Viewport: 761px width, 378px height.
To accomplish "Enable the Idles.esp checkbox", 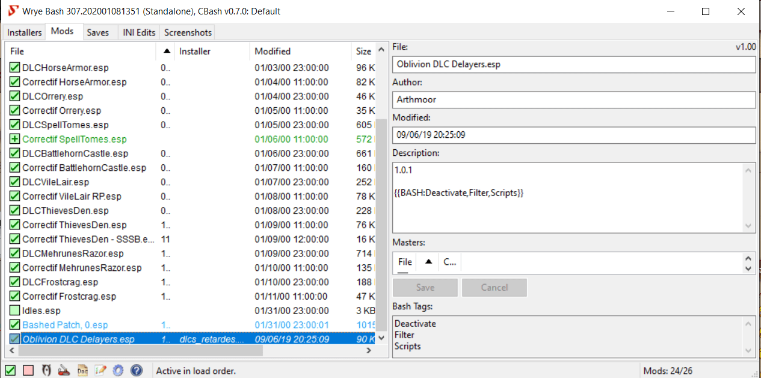I will coord(15,311).
